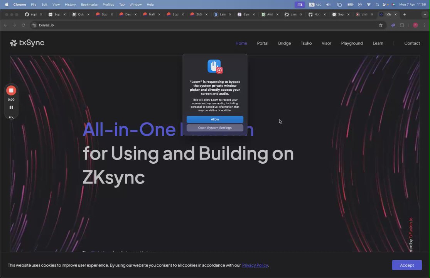Viewport: 430px width, 278px height.
Task: Restart the recording using the undo arrow
Action: coord(11,118)
